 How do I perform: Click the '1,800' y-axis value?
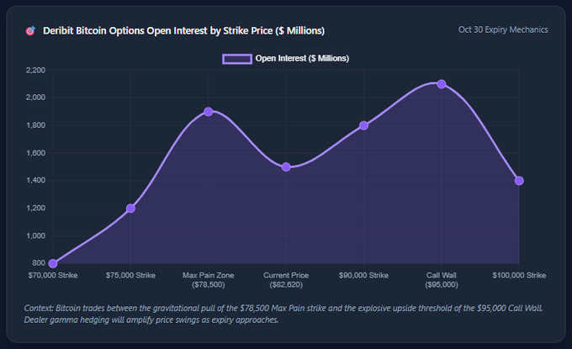35,125
